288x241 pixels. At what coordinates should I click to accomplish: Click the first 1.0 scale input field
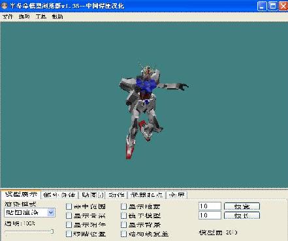point(210,206)
